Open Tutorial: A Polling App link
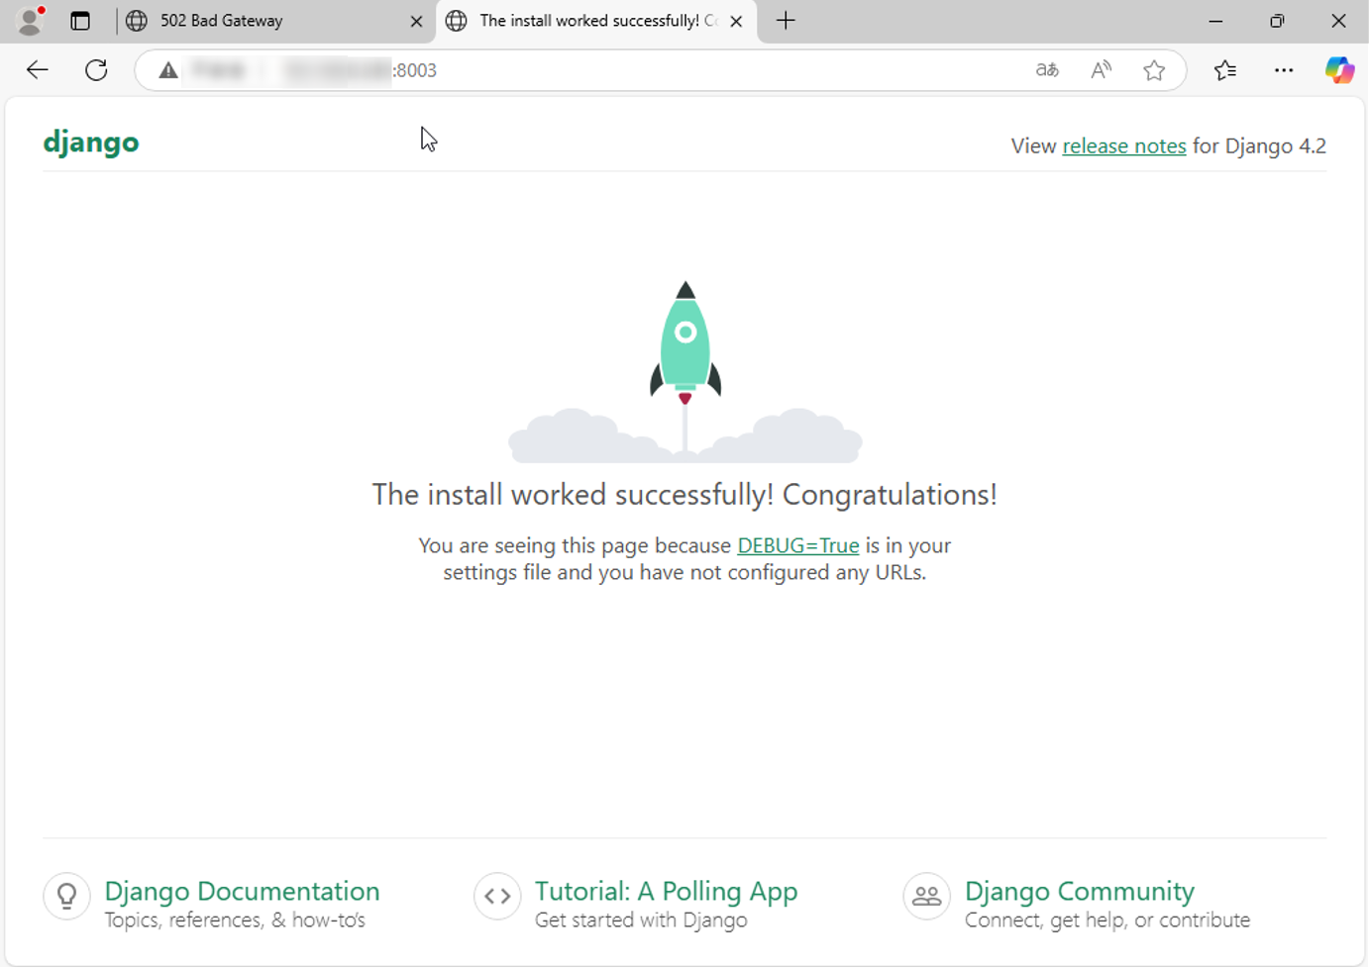Image resolution: width=1369 pixels, height=969 pixels. click(x=666, y=891)
